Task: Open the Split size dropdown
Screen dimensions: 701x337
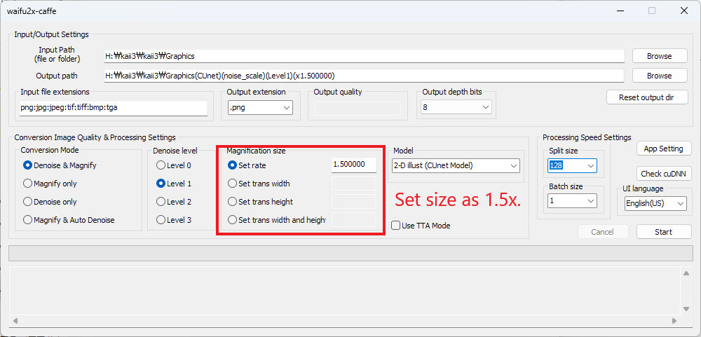Action: coord(572,166)
